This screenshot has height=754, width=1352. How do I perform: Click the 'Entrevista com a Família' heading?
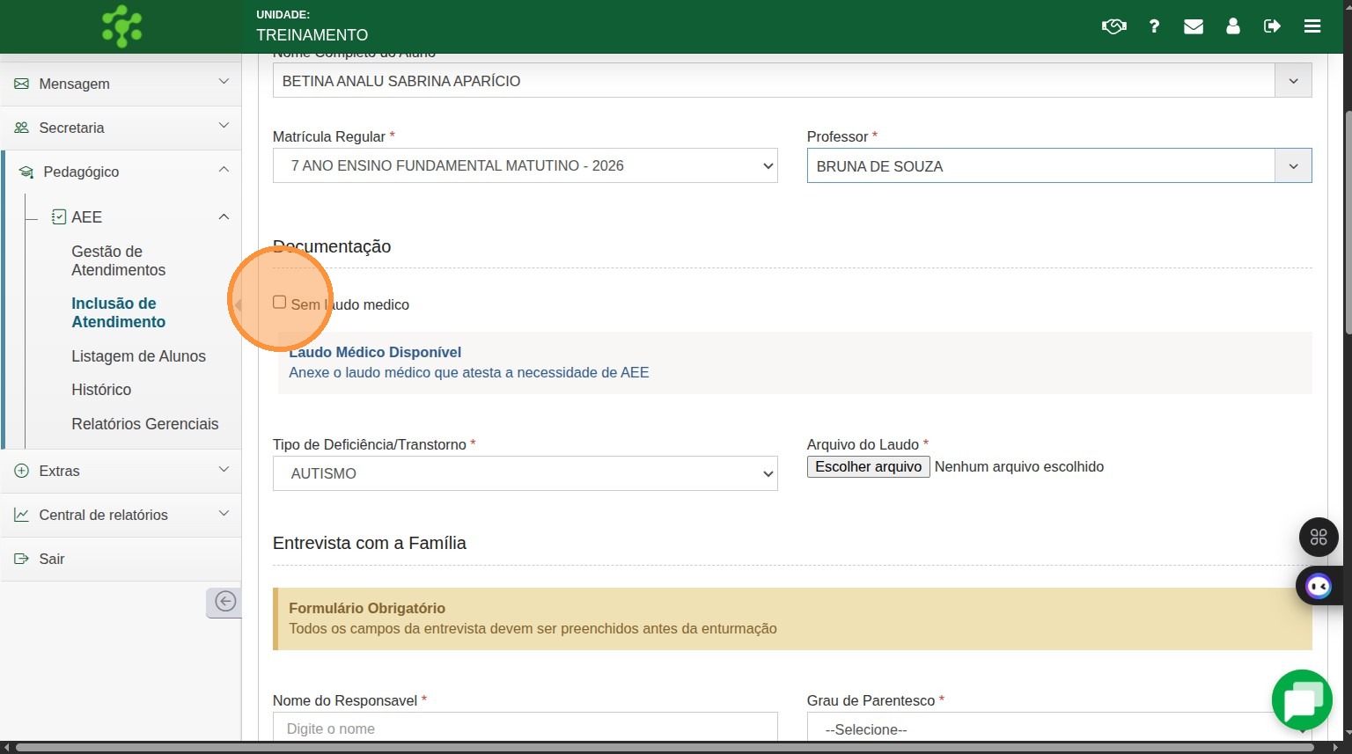coord(370,543)
